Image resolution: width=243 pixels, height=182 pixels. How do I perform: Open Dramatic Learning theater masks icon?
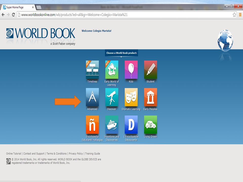tap(131, 97)
